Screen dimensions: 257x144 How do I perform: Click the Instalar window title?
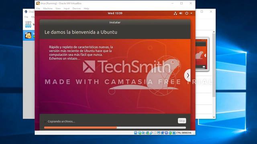pos(115,22)
